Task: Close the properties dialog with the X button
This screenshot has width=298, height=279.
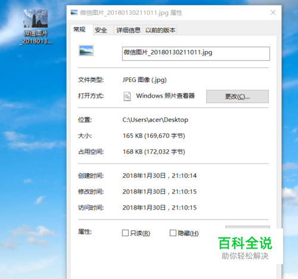Action: (273, 12)
